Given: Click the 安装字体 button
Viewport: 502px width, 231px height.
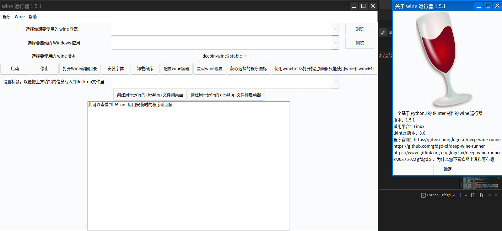Looking at the screenshot, I should point(116,69).
